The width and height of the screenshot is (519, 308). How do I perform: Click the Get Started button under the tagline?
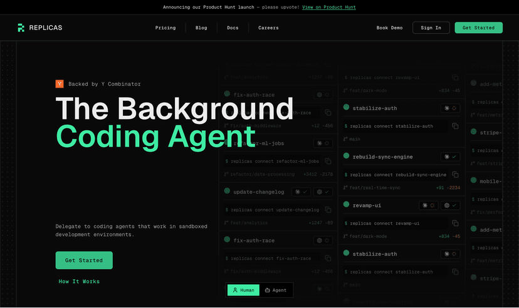(x=84, y=260)
